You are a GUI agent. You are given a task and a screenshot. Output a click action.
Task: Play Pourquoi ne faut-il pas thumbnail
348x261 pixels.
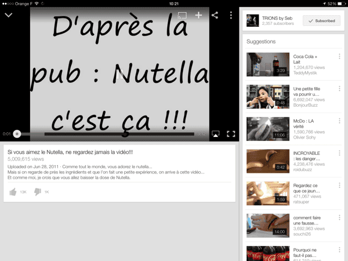click(268, 253)
